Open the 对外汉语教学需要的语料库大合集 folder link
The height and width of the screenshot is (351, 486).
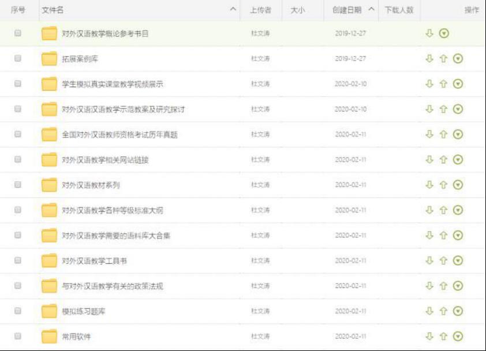pyautogui.click(x=116, y=236)
